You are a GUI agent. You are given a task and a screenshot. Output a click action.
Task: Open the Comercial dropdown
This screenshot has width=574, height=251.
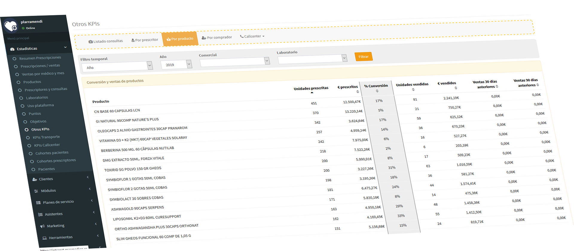tap(235, 62)
